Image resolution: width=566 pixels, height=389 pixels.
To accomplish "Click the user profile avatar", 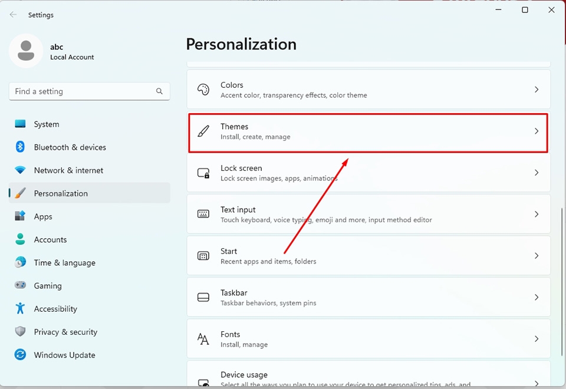I will coord(26,51).
